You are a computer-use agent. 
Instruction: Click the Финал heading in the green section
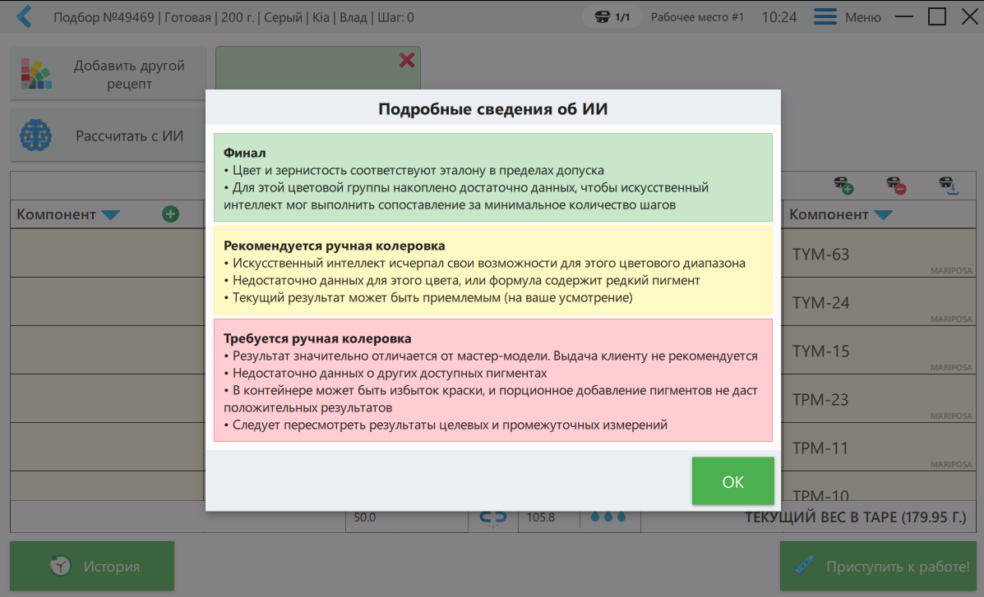245,153
